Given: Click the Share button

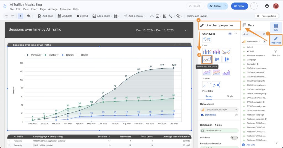Looking at the screenshot, I should 215,6.
